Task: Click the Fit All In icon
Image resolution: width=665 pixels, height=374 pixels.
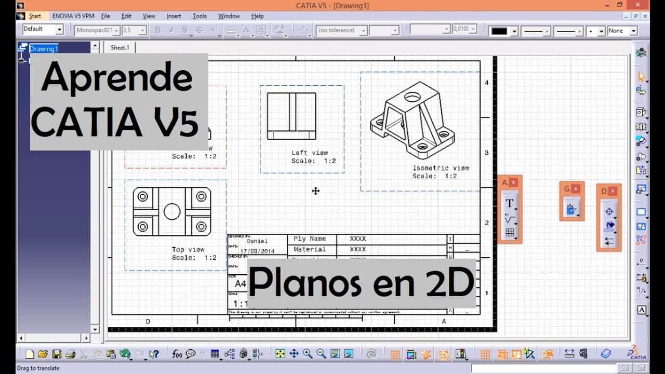Action: click(280, 354)
